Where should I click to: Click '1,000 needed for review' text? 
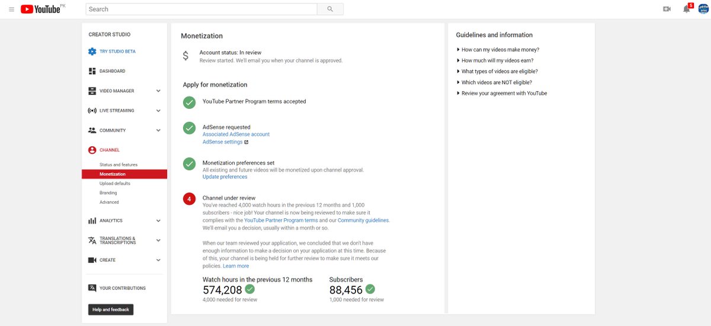pos(357,300)
